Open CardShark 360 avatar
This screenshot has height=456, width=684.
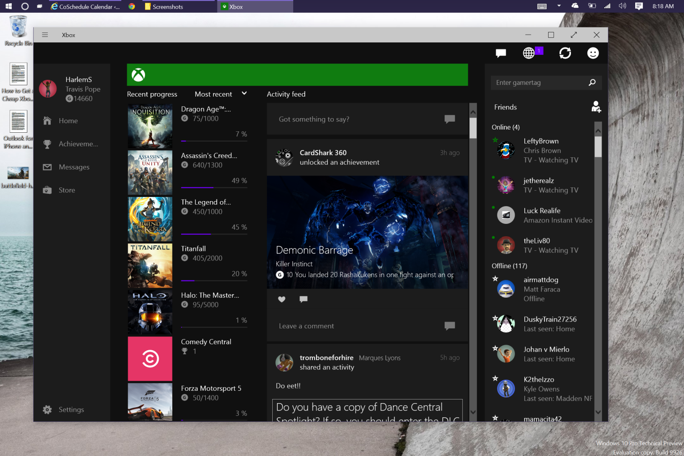pos(284,157)
